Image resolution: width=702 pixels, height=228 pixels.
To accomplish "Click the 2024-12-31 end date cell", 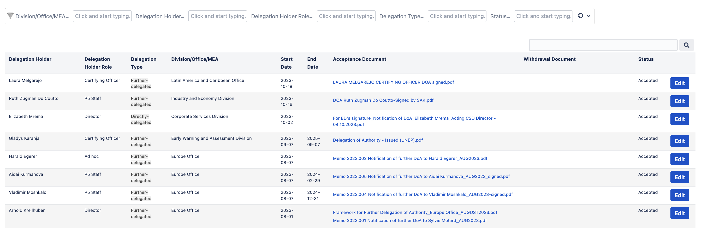I will click(x=313, y=195).
